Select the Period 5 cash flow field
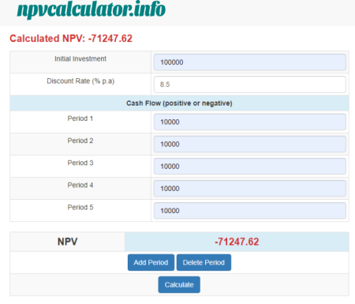 [x=250, y=211]
